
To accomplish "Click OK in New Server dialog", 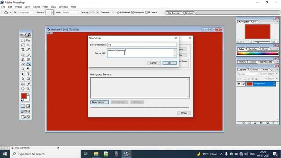I will tap(169, 63).
